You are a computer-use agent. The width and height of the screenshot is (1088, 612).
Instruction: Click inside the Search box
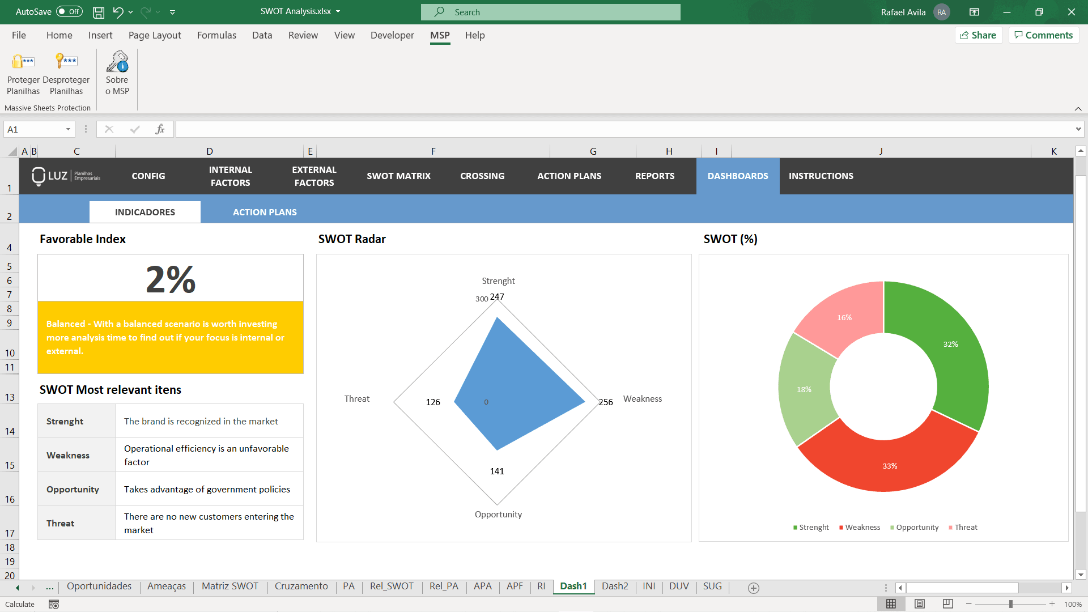550,12
